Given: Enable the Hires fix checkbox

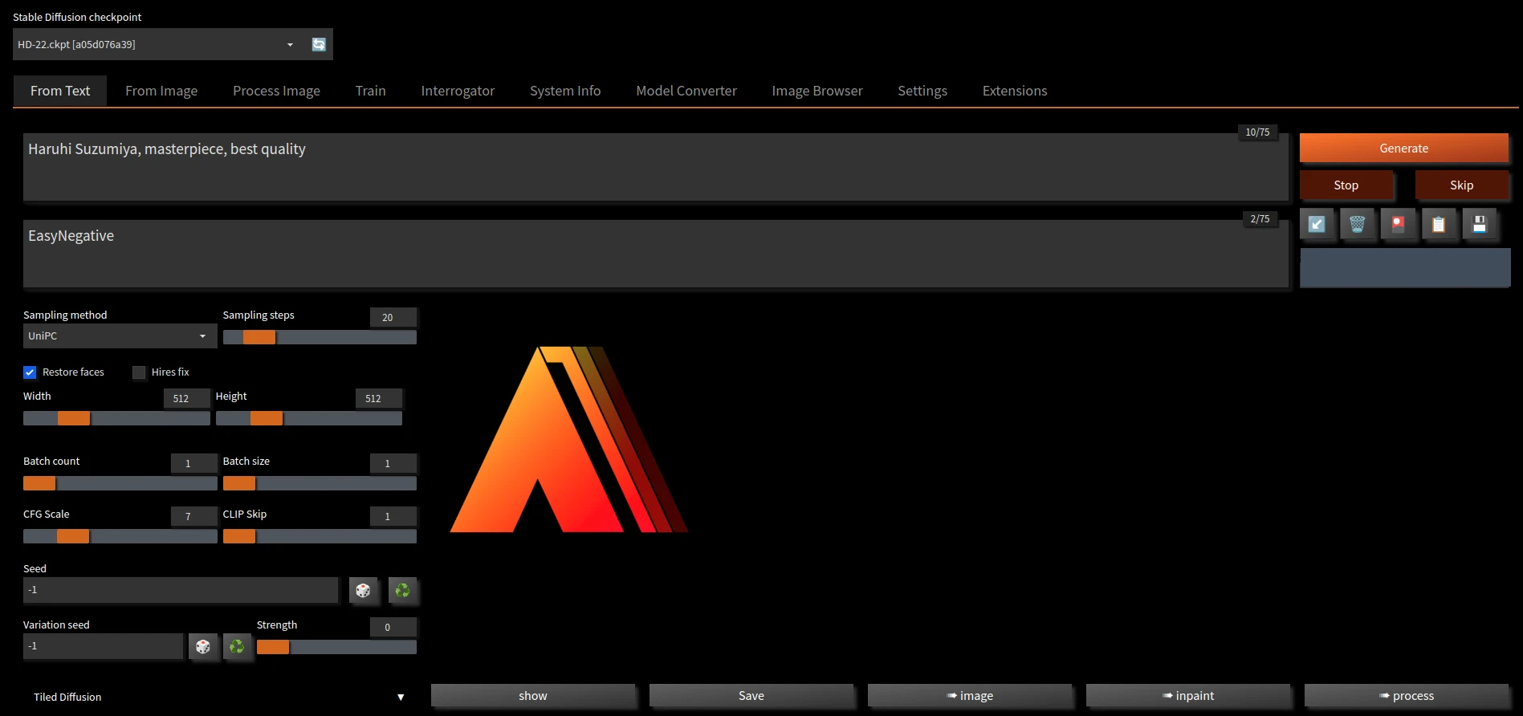Looking at the screenshot, I should (139, 372).
